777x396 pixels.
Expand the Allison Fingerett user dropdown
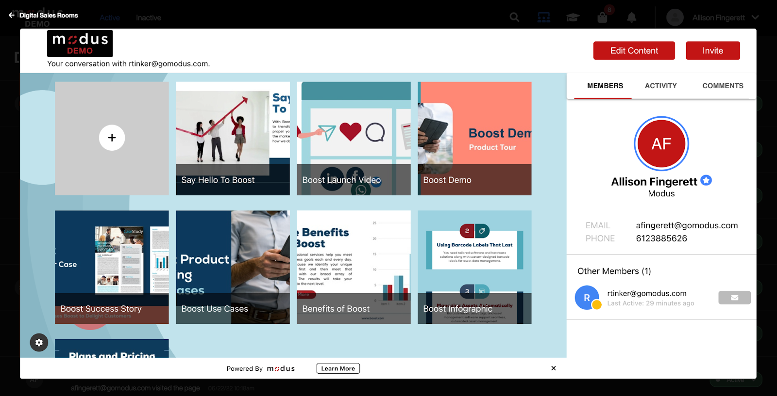[755, 17]
